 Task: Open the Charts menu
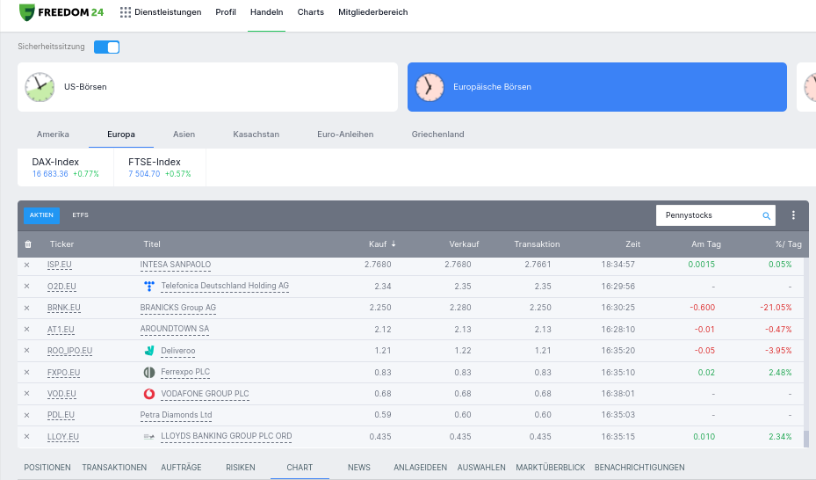(x=311, y=12)
